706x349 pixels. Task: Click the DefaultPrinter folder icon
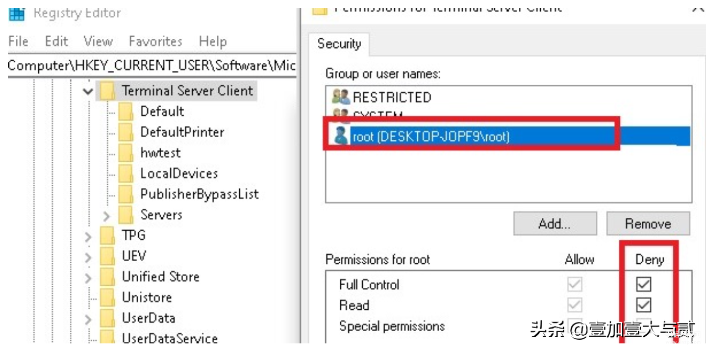pos(125,132)
